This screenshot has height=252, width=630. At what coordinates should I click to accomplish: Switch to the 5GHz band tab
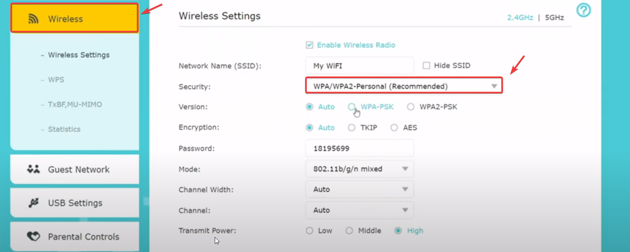click(554, 18)
